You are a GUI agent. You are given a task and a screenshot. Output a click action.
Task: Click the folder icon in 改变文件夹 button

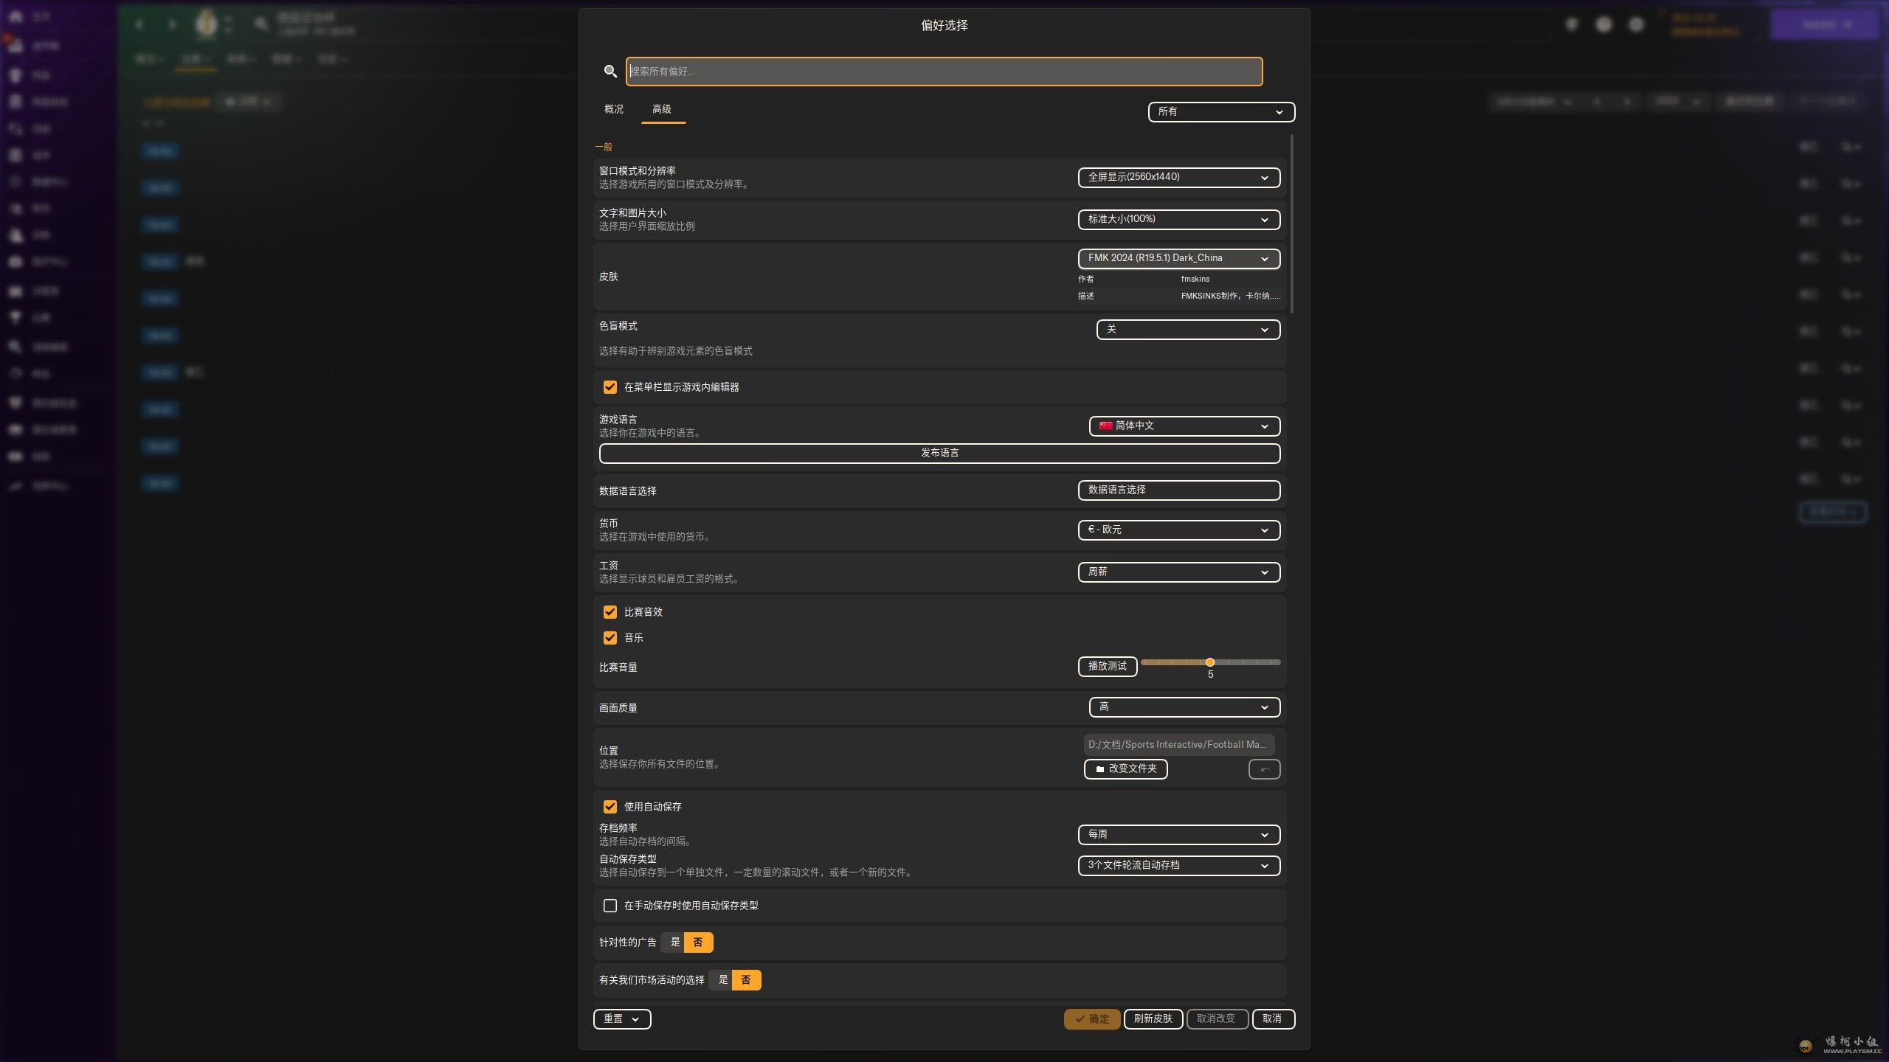[1099, 769]
